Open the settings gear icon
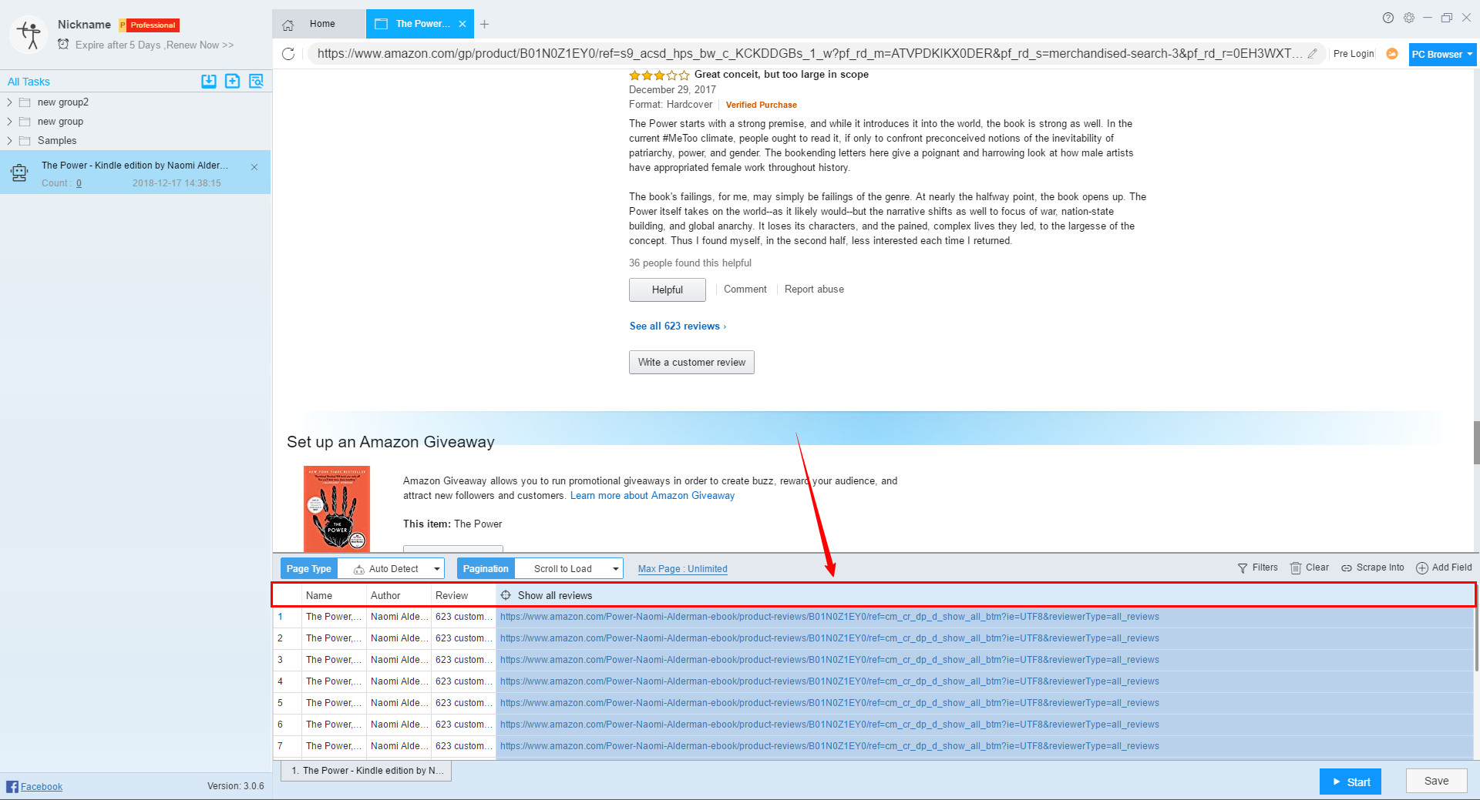 1409,18
